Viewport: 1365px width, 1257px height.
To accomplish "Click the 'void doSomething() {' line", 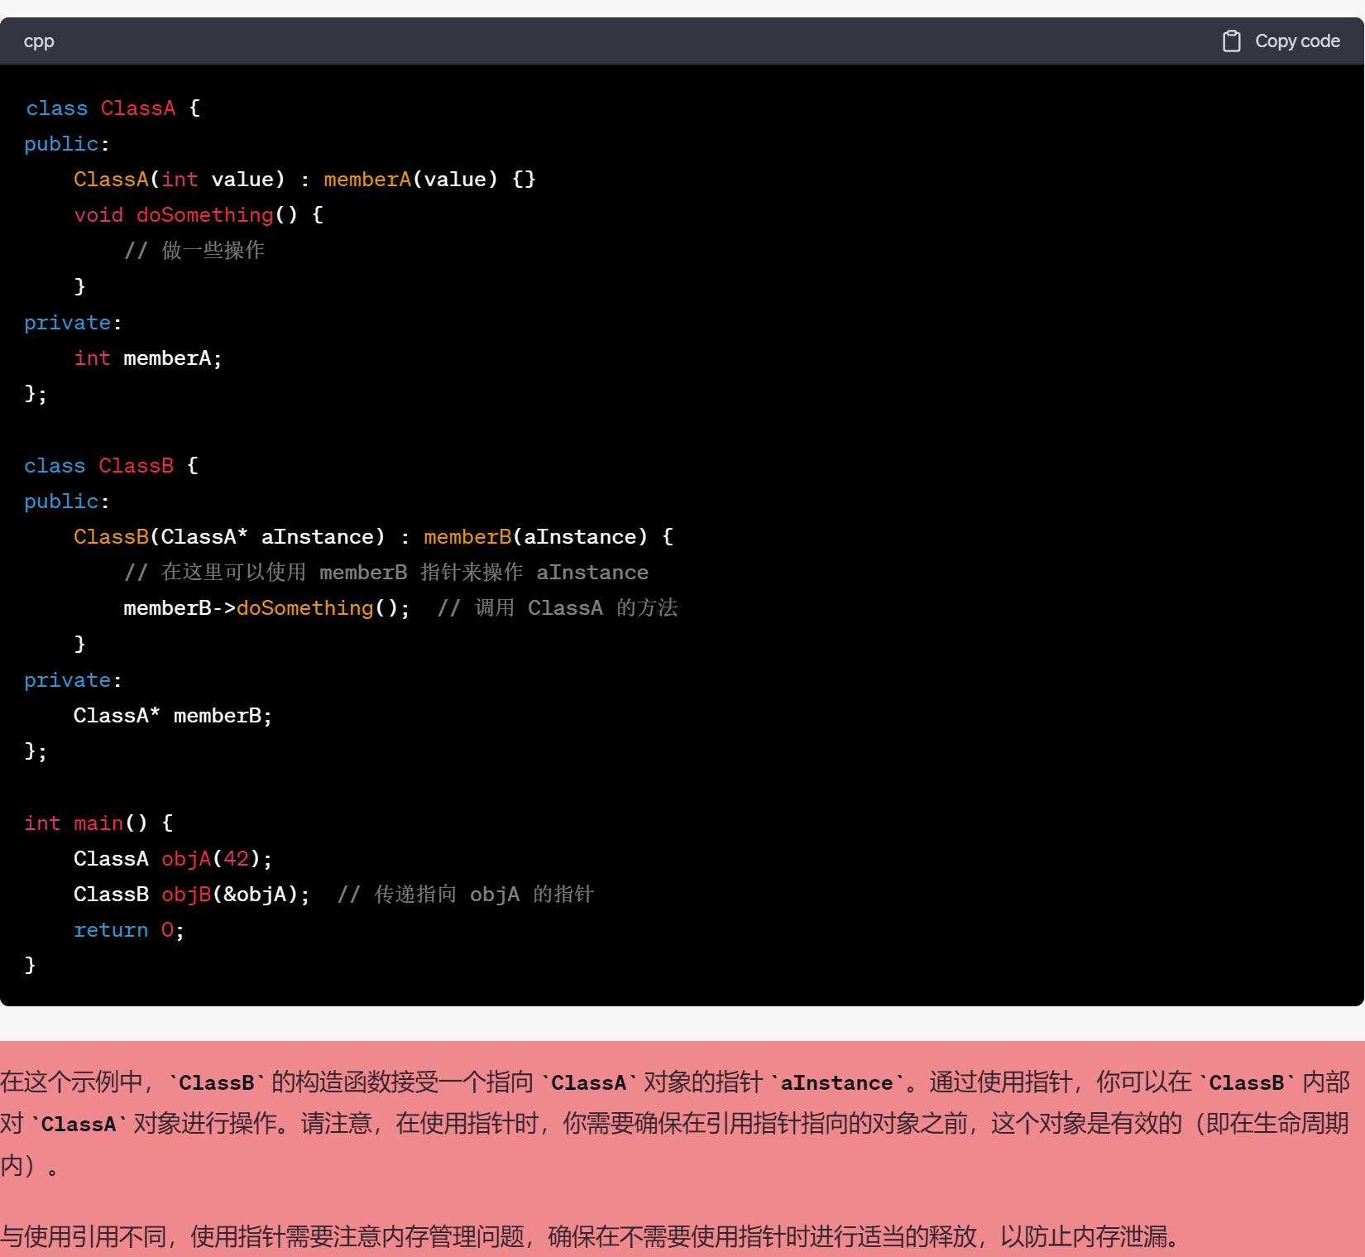I will [x=199, y=215].
